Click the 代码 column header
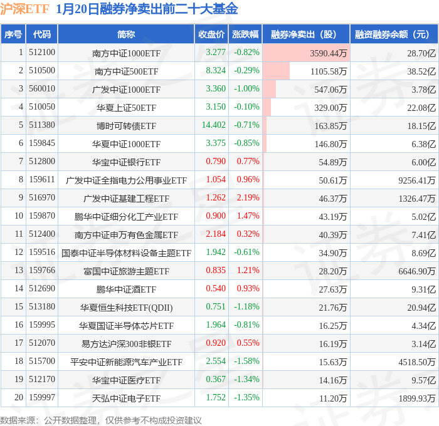This screenshot has height=426, width=439. (42, 34)
